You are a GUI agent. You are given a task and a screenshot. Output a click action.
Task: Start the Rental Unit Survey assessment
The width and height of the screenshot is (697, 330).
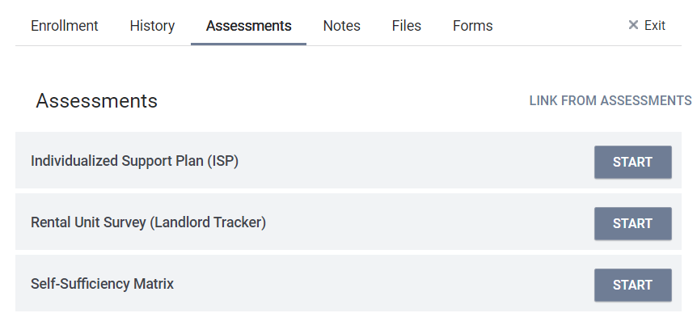[632, 223]
